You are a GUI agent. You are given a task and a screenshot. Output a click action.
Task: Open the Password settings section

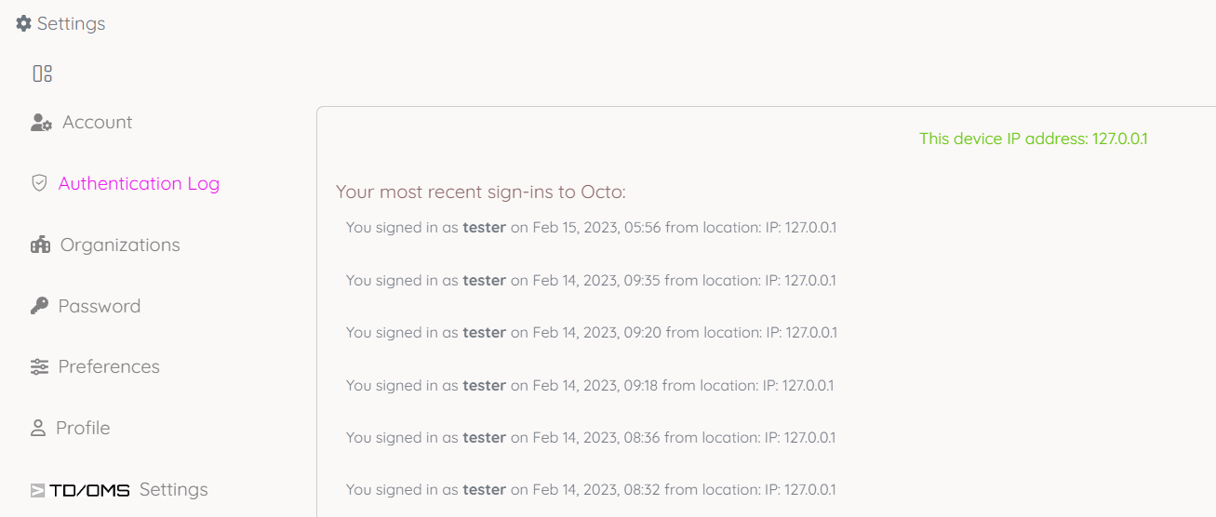tap(99, 306)
